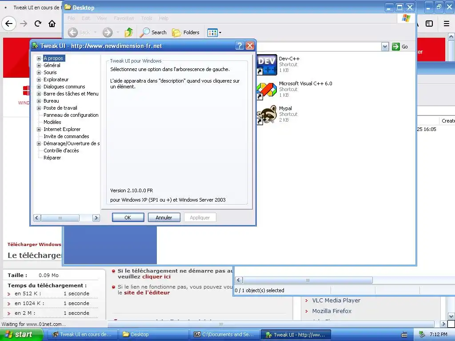Viewport: 455px width, 341px height.
Task: Click the 'cliquer ici' download link
Action: tap(156, 277)
